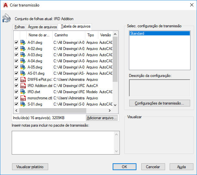Click the Adicionar arquivo button
The width and height of the screenshot is (197, 175).
click(x=102, y=118)
